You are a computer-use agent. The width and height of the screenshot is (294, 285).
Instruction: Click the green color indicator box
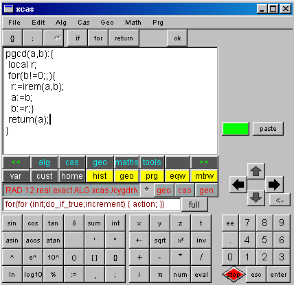[236, 129]
